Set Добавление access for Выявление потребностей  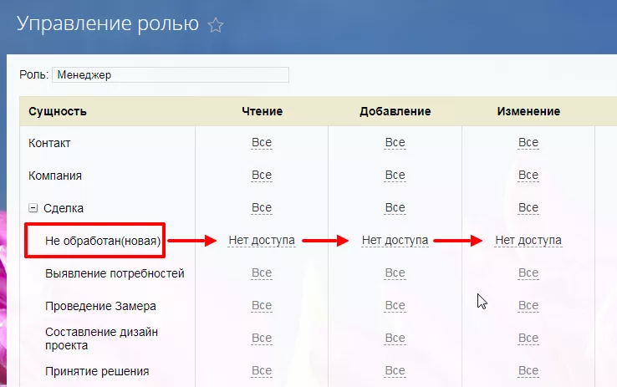[395, 273]
